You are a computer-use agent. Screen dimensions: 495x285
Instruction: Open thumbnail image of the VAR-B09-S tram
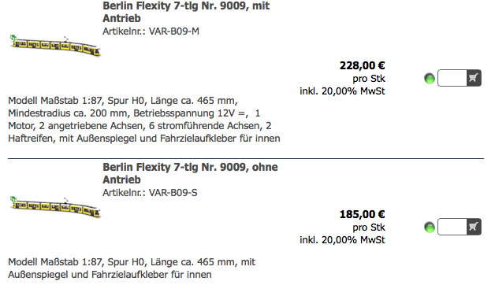55,207
